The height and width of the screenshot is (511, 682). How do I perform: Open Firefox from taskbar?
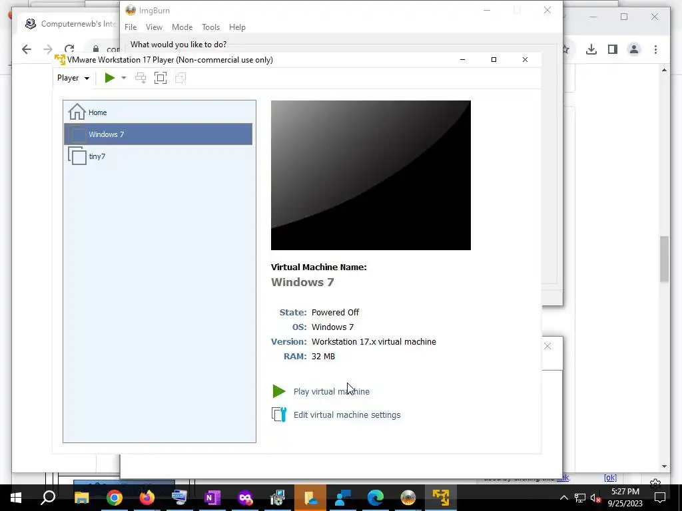pyautogui.click(x=147, y=498)
